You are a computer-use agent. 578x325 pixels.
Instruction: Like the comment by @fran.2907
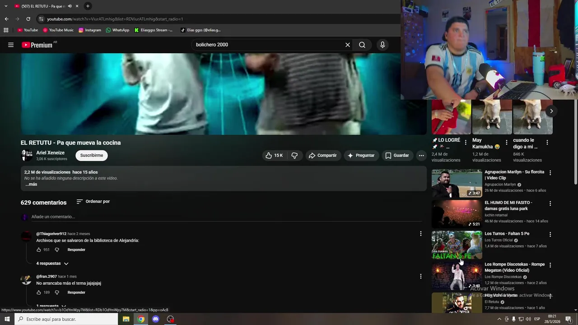(x=39, y=292)
